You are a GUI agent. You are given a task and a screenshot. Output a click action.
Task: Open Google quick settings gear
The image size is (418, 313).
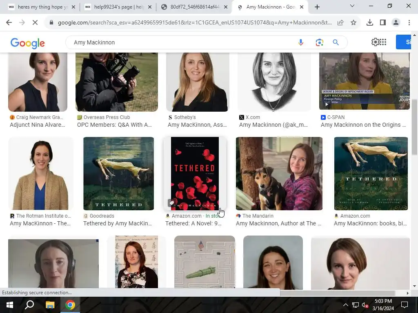tap(376, 42)
